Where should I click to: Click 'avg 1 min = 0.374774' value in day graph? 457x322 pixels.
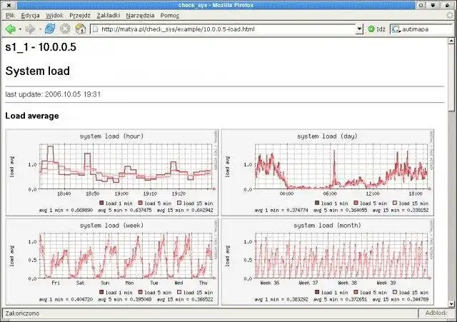coord(281,210)
